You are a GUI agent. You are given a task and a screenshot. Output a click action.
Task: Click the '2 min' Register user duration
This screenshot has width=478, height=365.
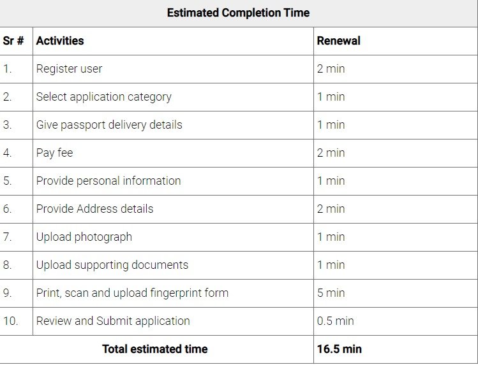coord(331,69)
